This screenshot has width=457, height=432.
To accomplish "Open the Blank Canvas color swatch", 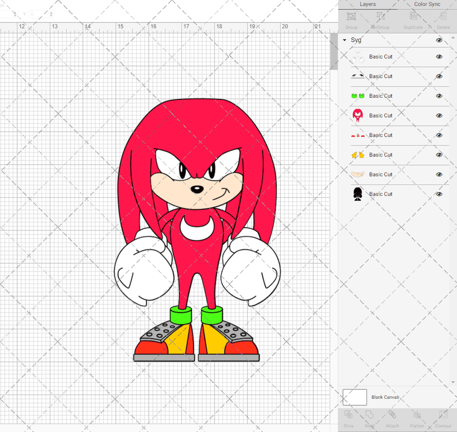I will click(x=355, y=397).
